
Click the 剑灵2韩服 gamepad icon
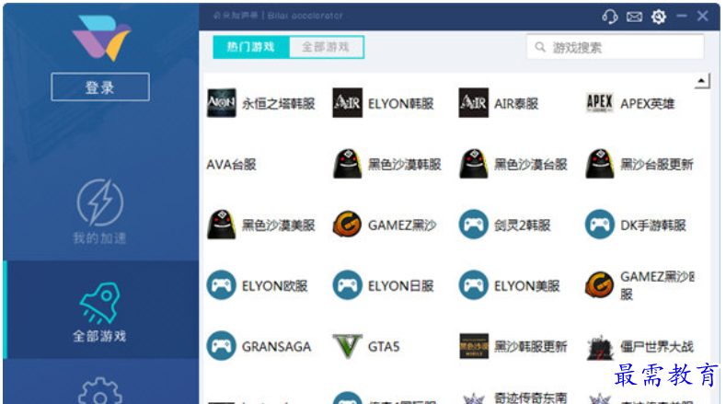pyautogui.click(x=473, y=225)
